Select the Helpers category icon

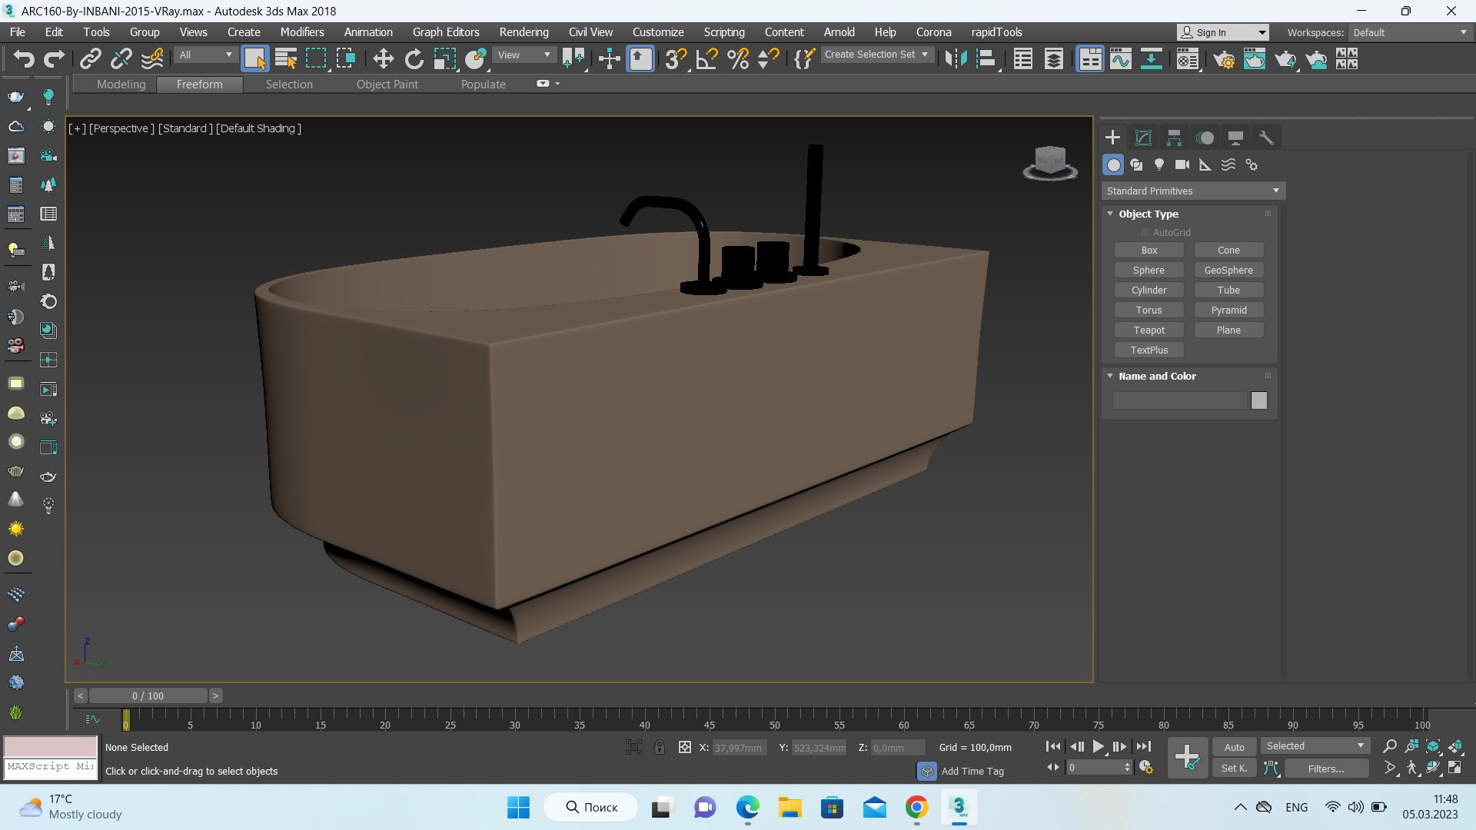[x=1205, y=164]
